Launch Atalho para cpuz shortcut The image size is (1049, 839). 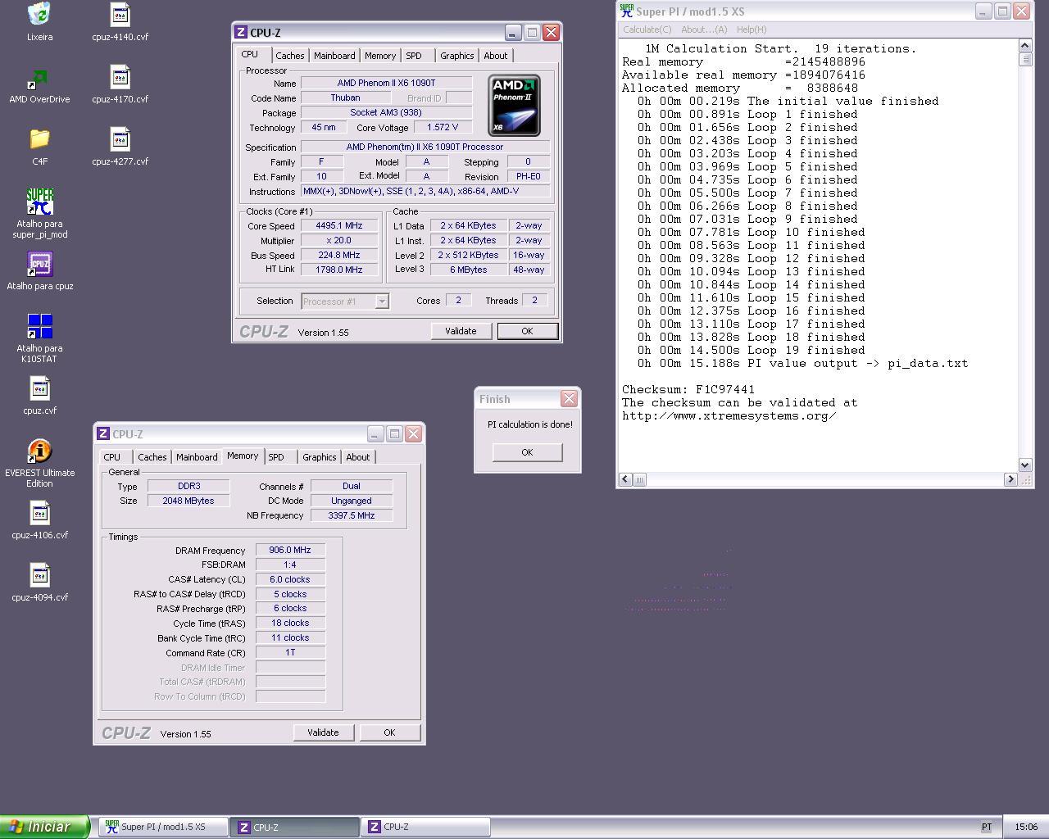point(39,264)
